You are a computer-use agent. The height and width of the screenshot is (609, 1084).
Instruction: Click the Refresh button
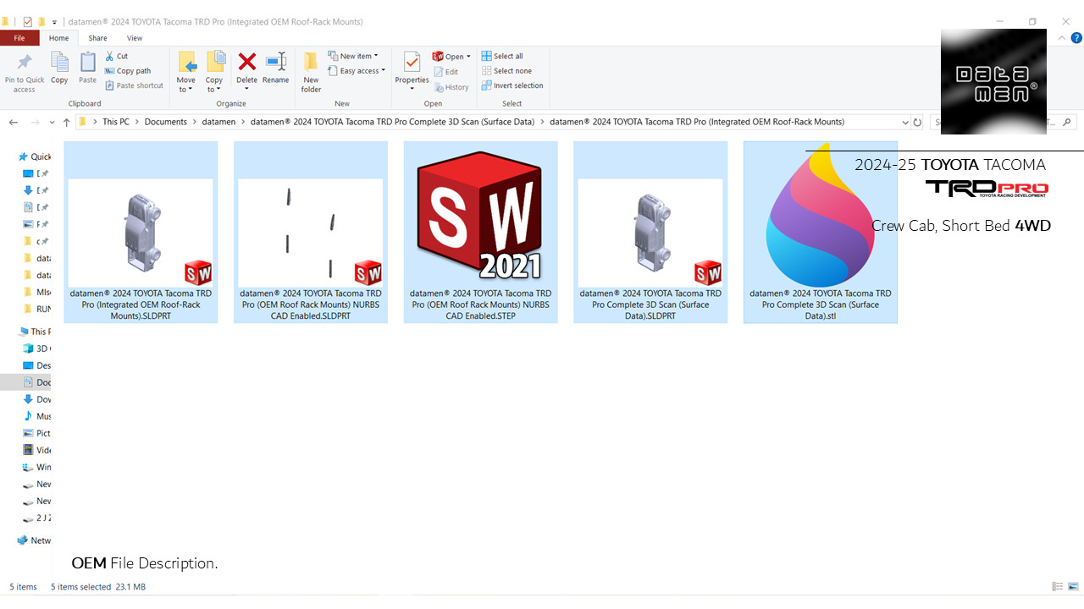pyautogui.click(x=917, y=123)
